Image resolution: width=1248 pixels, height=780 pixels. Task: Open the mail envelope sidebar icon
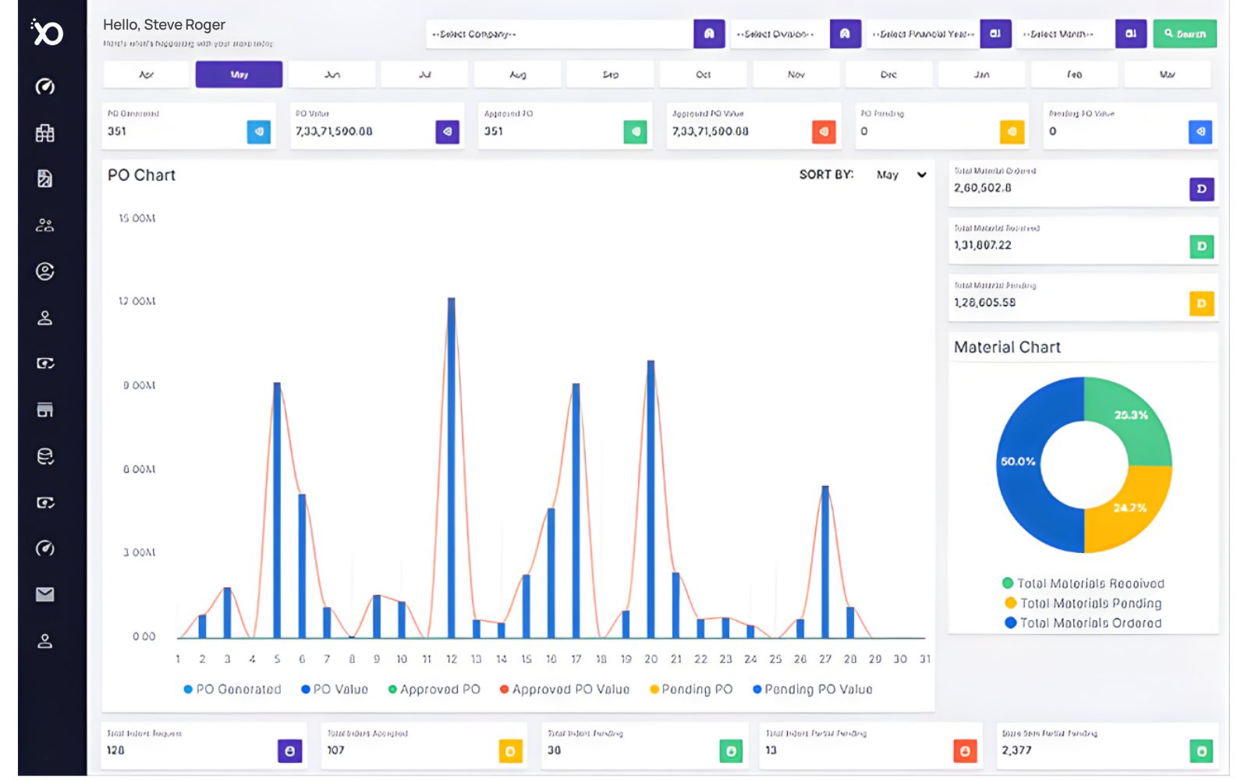click(45, 595)
